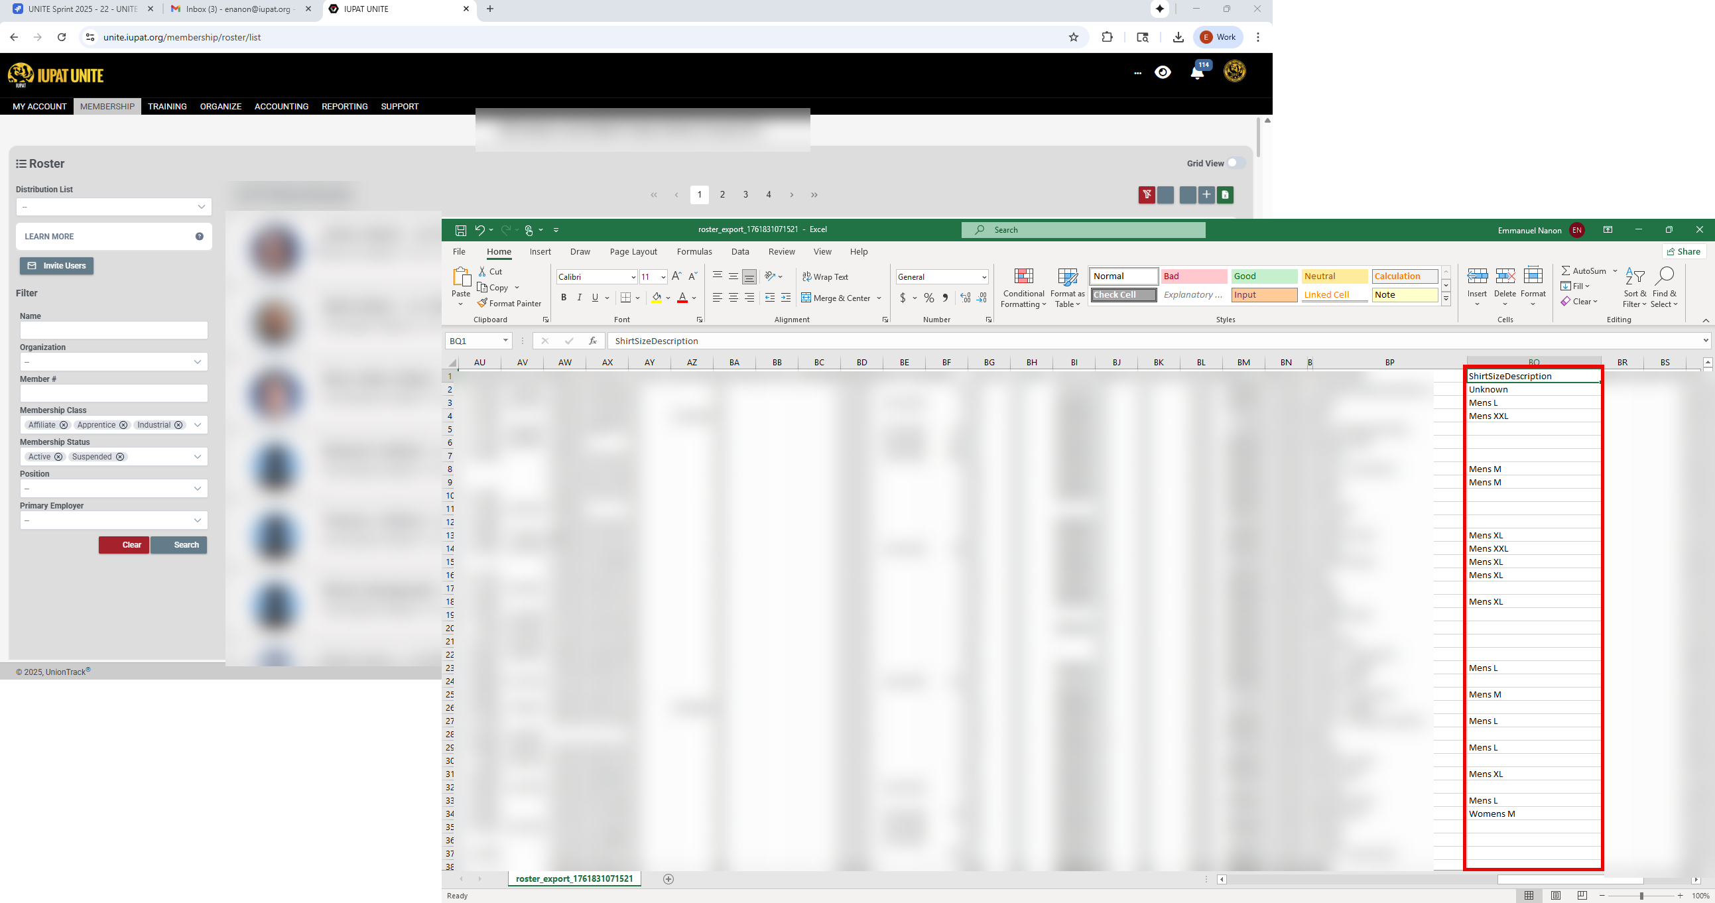Click the Invite Users button
This screenshot has width=1715, height=903.
pos(56,266)
